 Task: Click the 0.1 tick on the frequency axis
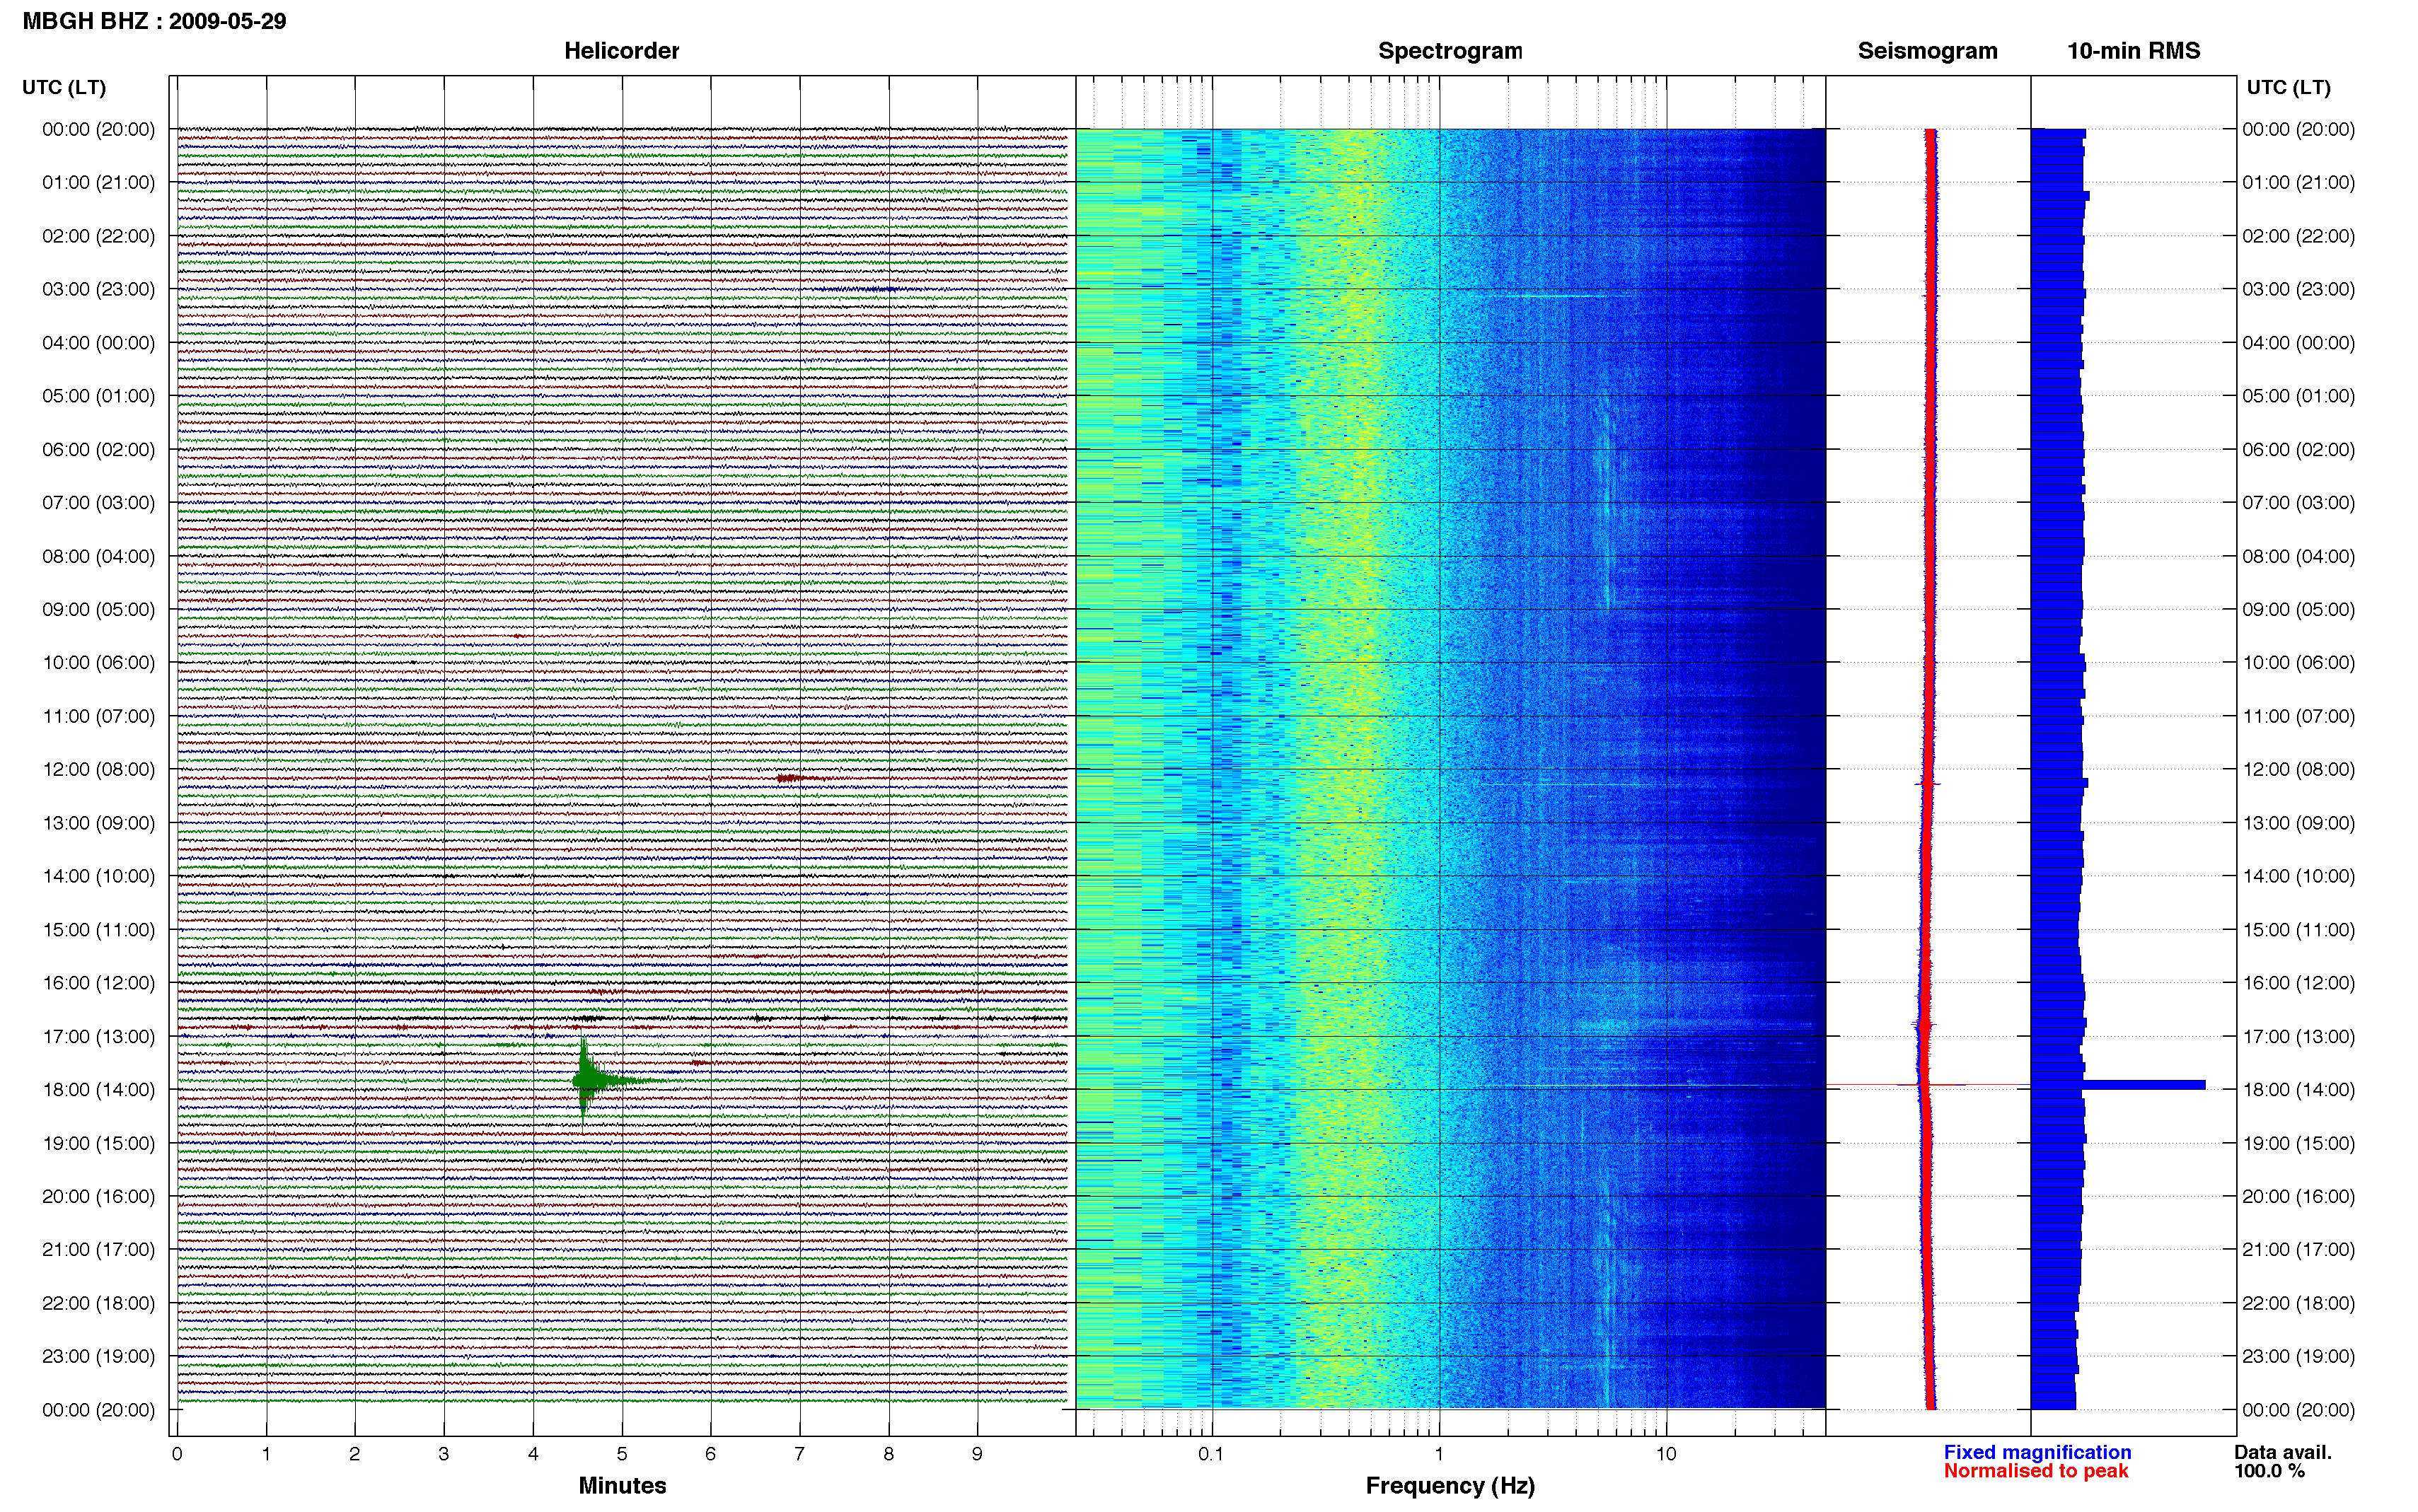[x=1211, y=1454]
